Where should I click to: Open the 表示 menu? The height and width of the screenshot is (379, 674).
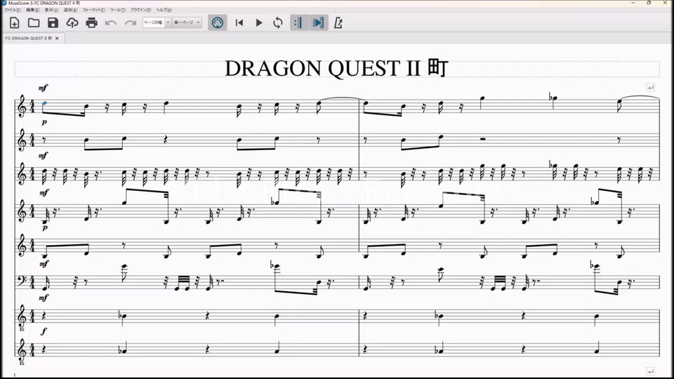(51, 10)
